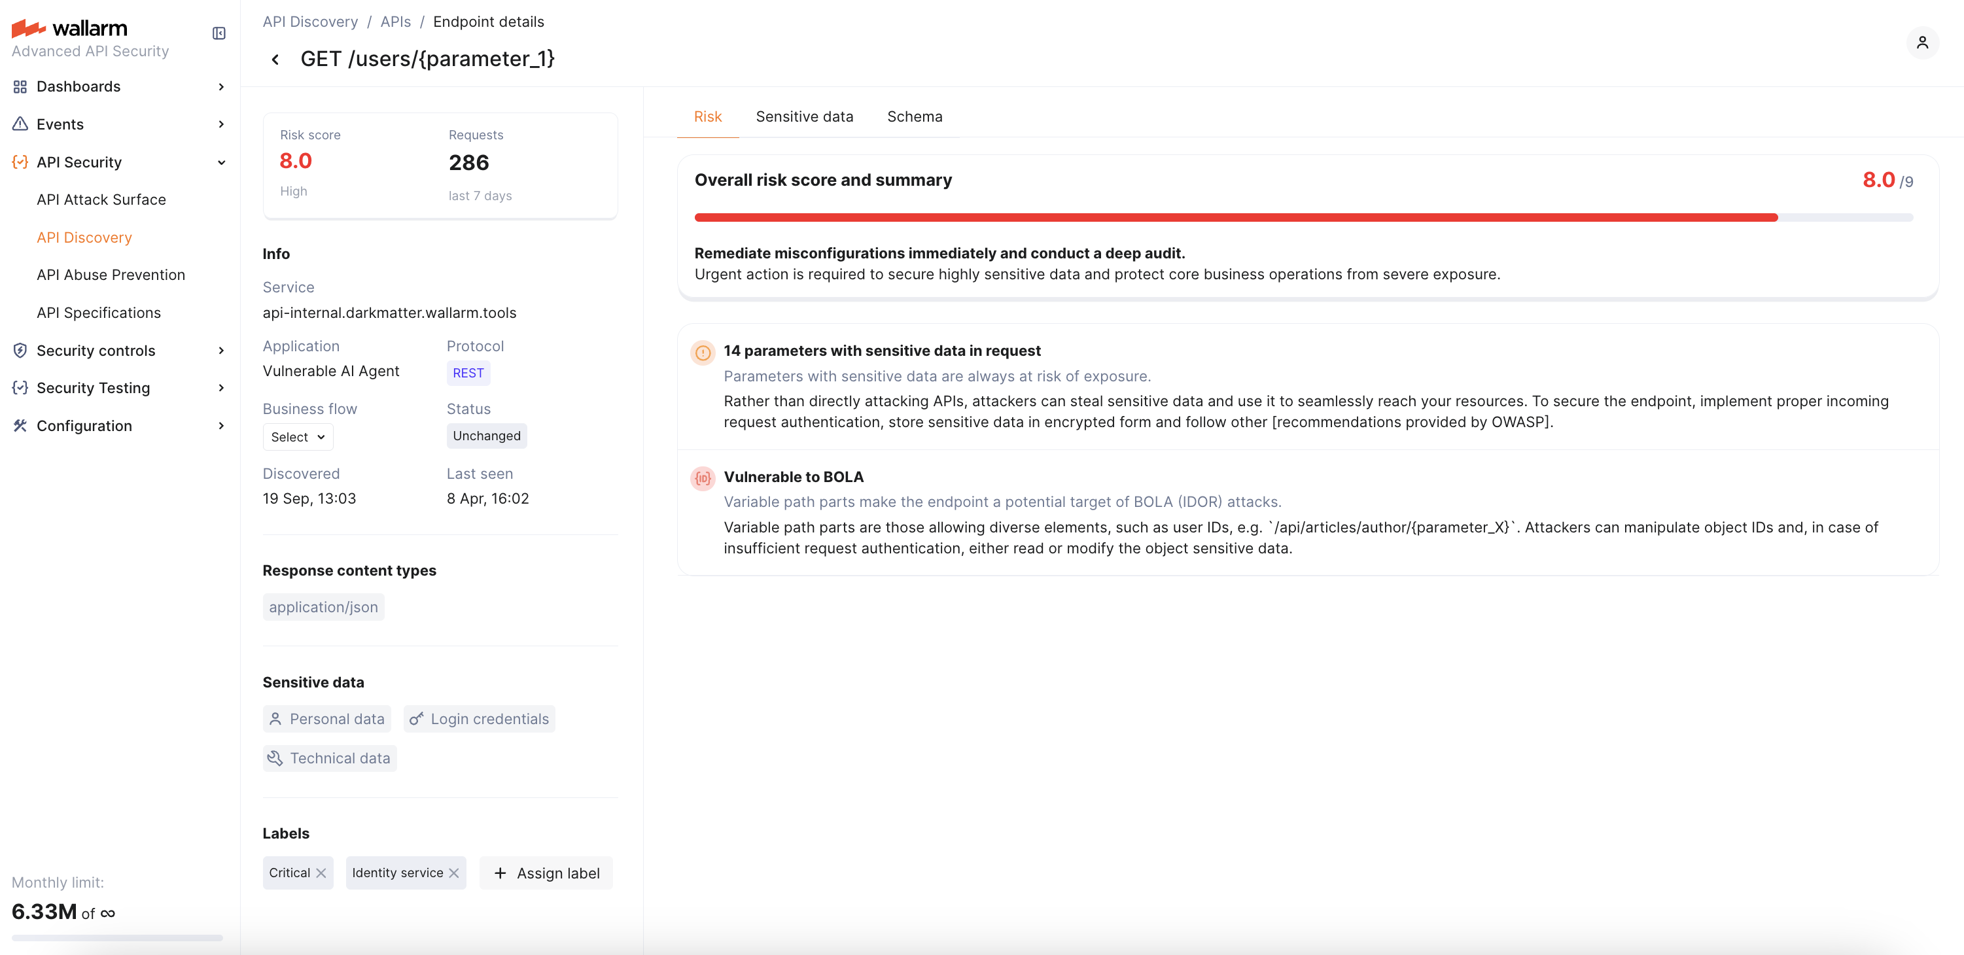Click the red risk score progress bar
Viewport: 1964px width, 955px height.
(1296, 217)
